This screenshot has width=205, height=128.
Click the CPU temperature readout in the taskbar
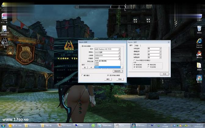click(165, 126)
